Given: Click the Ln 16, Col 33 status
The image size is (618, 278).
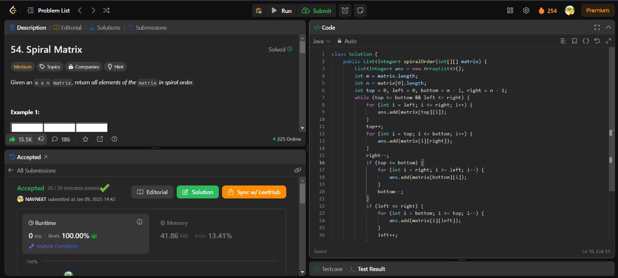Looking at the screenshot, I should click(595, 251).
